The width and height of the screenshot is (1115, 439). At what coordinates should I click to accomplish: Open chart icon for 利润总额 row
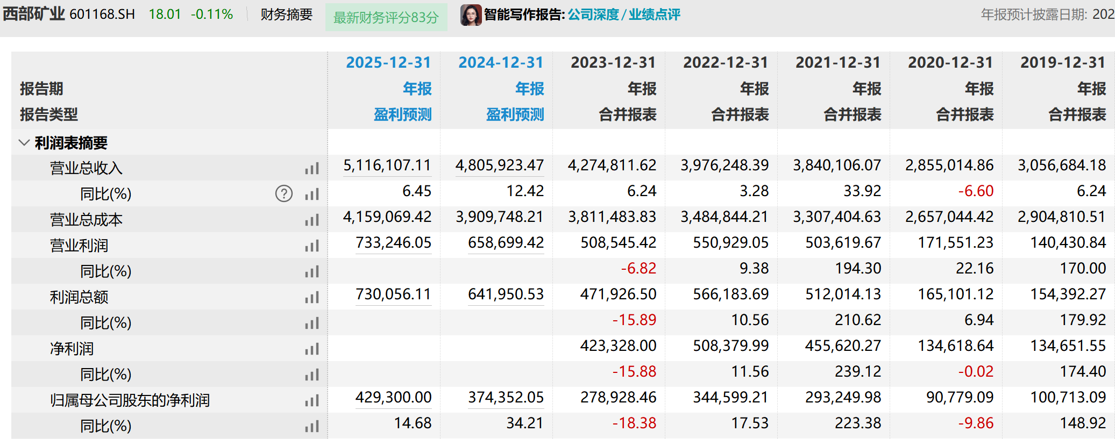(x=312, y=297)
